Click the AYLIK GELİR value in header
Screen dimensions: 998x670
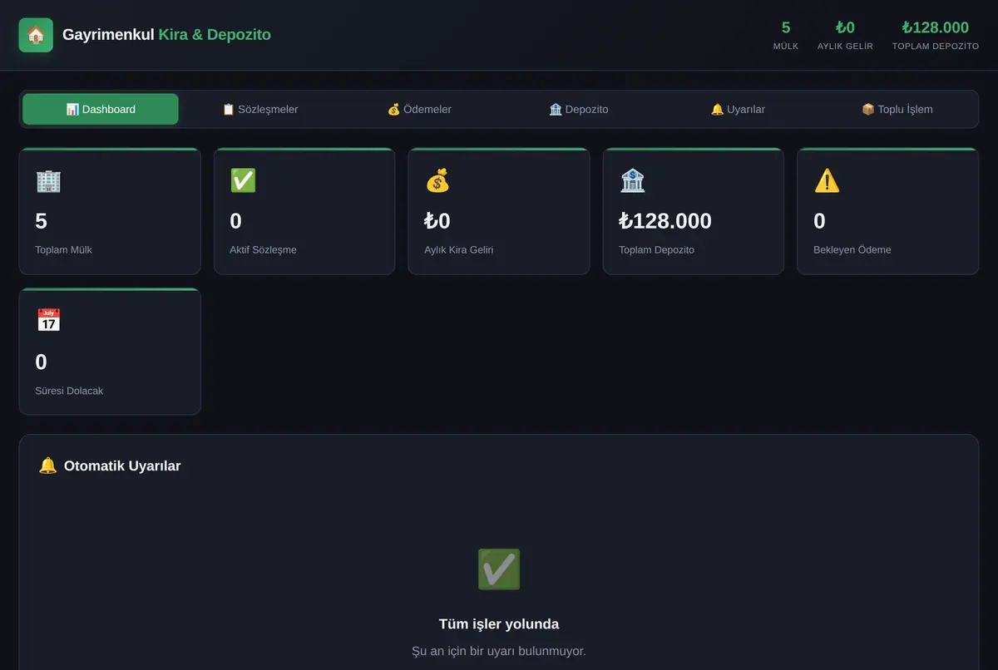point(845,27)
